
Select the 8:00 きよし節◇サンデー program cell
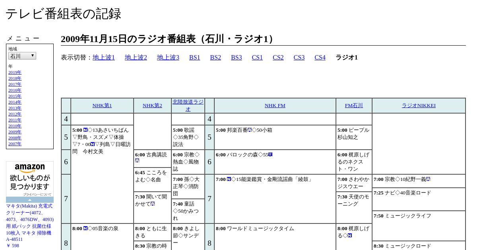(x=188, y=237)
